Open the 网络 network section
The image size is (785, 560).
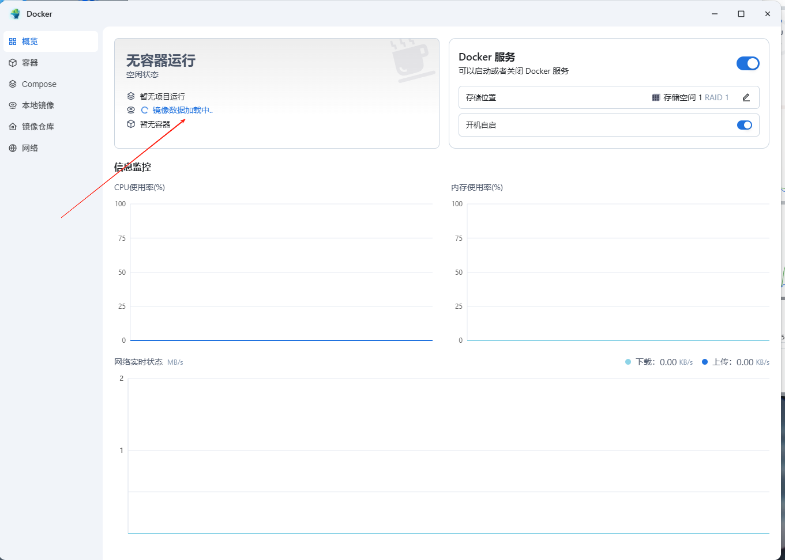51,148
